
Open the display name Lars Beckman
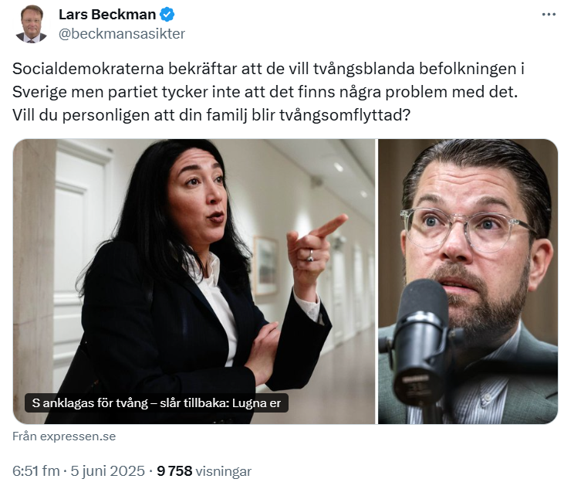point(107,15)
